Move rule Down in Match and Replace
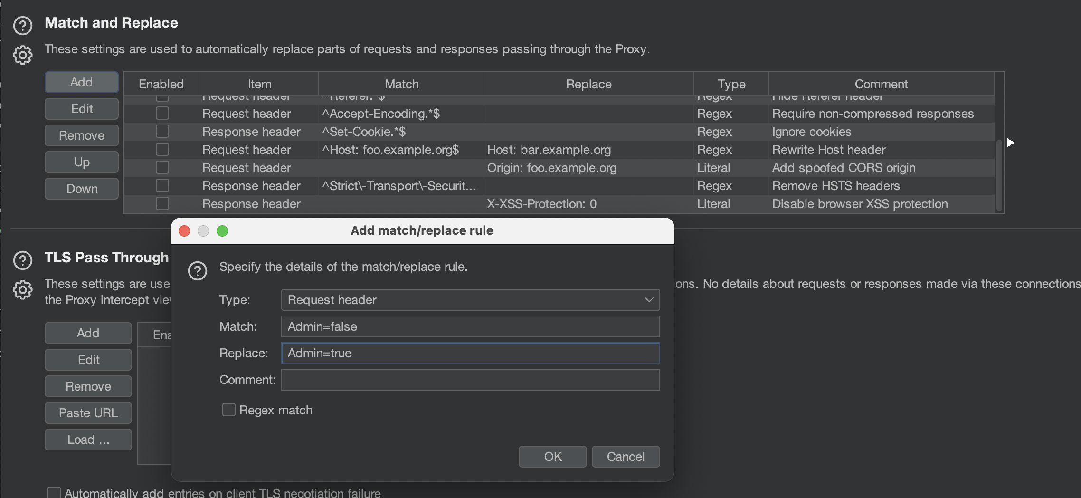Viewport: 1081px width, 498px height. pyautogui.click(x=82, y=189)
